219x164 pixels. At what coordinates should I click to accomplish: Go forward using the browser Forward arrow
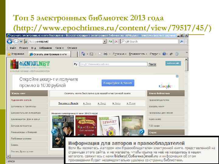[x=16, y=41]
